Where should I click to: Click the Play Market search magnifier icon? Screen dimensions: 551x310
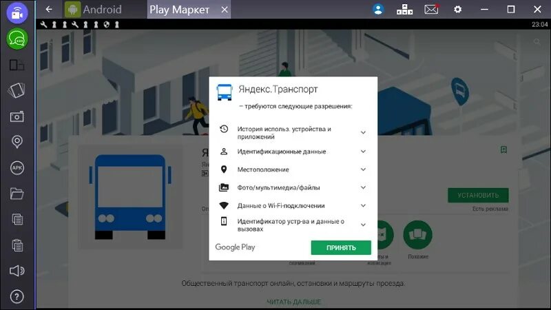point(537,42)
